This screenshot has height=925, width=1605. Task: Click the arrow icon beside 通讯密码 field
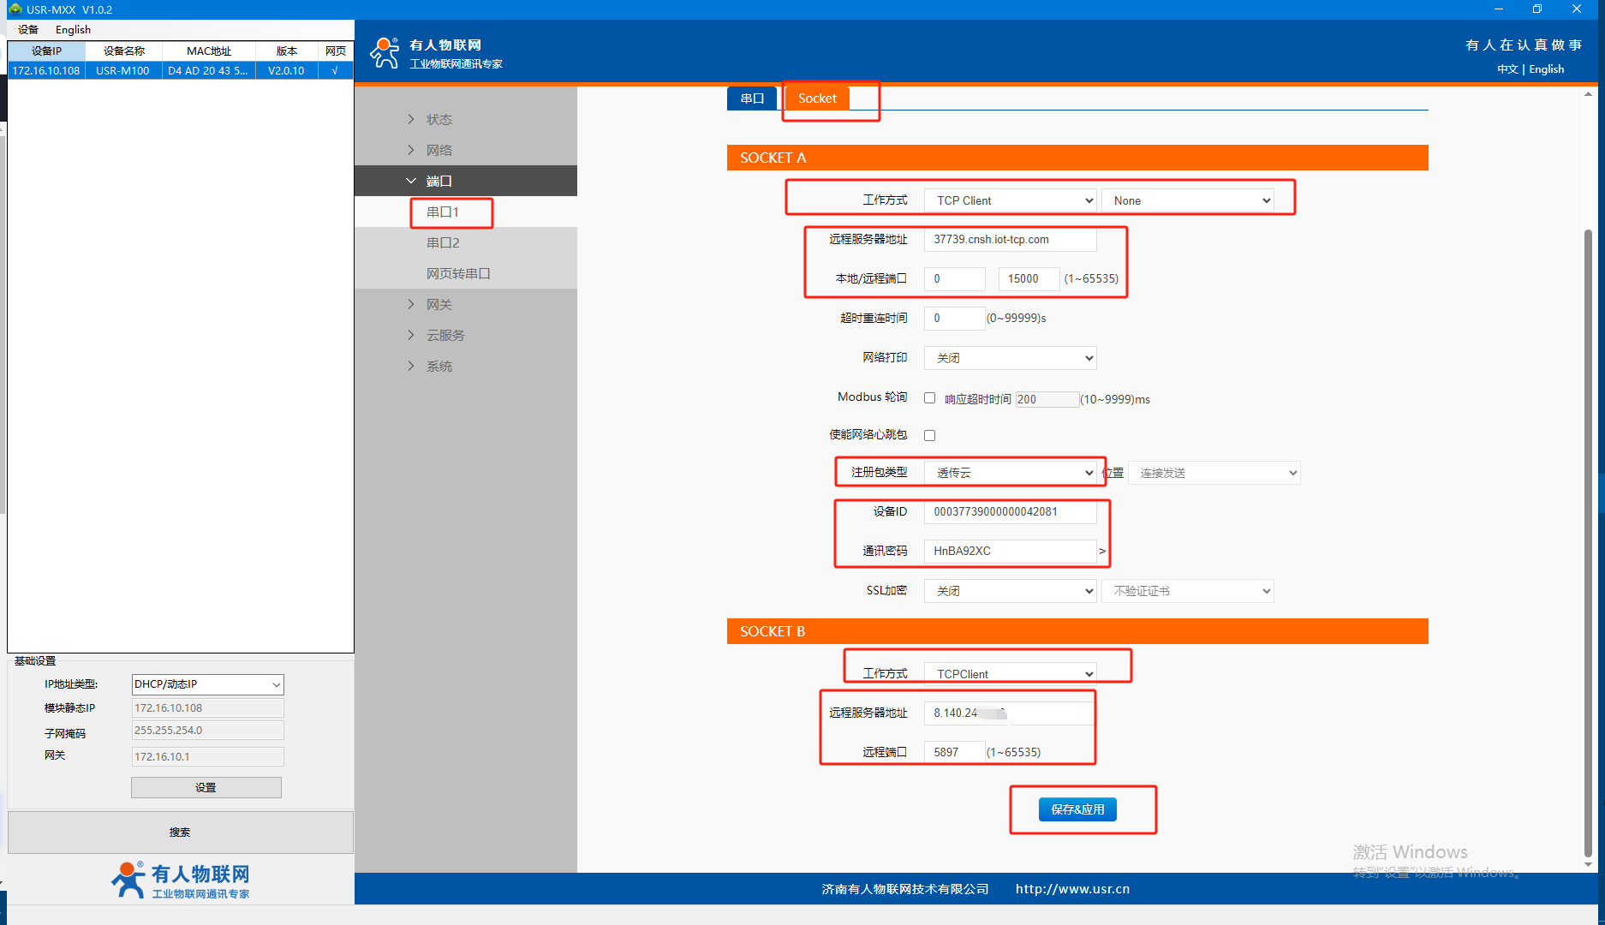(1102, 552)
